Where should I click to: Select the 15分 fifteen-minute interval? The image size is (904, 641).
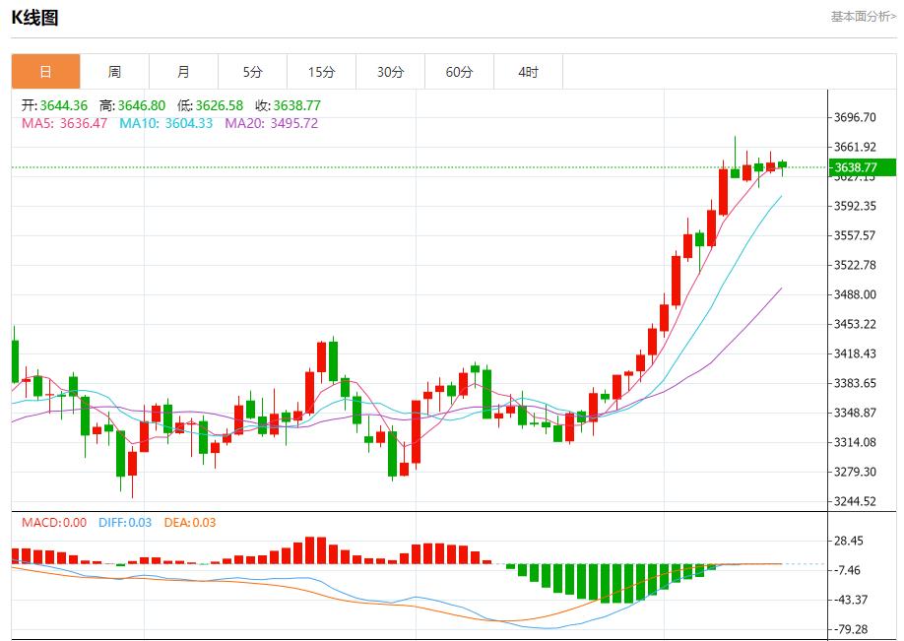[x=322, y=71]
